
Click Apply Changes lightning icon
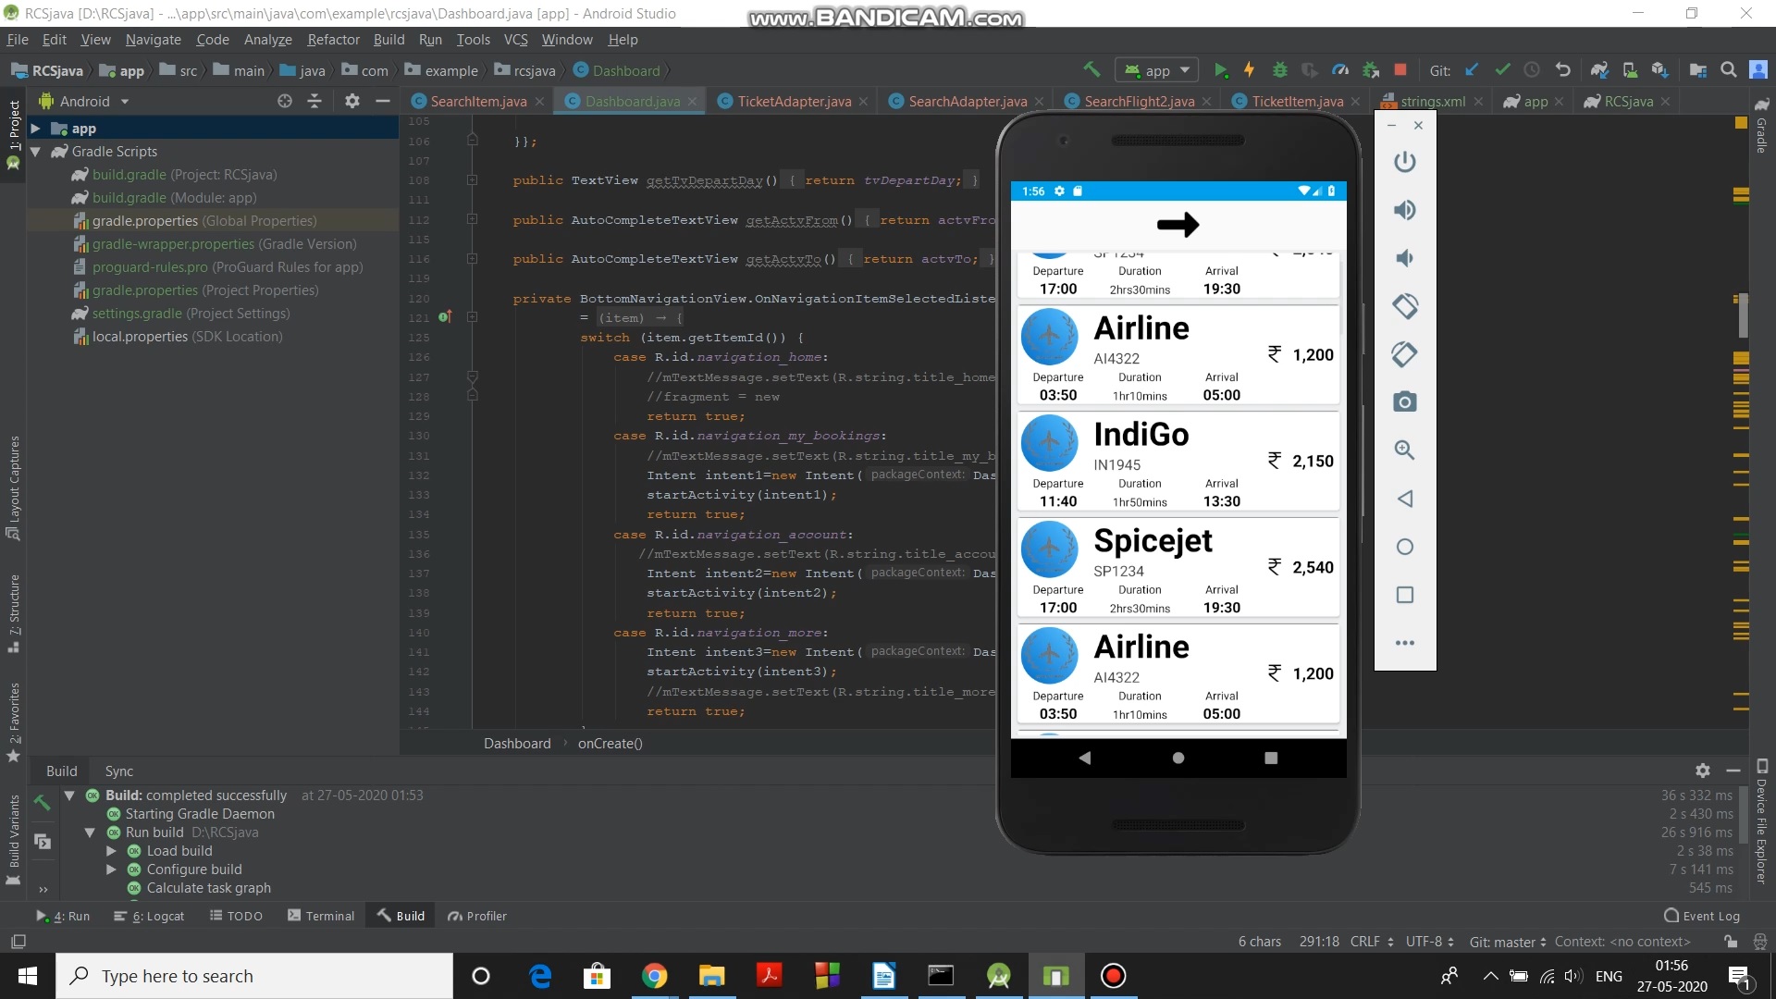pyautogui.click(x=1250, y=70)
